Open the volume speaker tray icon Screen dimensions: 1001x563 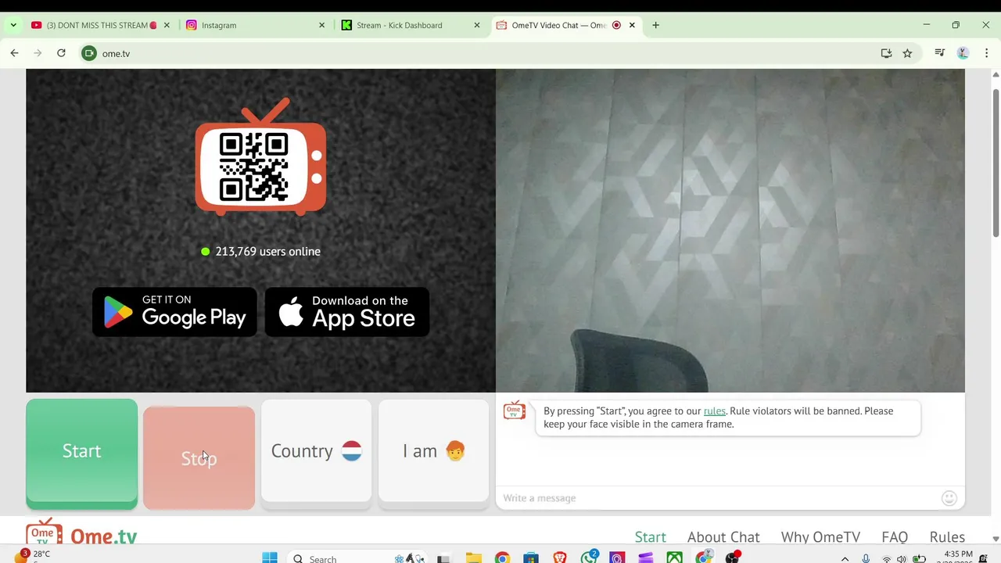tap(902, 558)
